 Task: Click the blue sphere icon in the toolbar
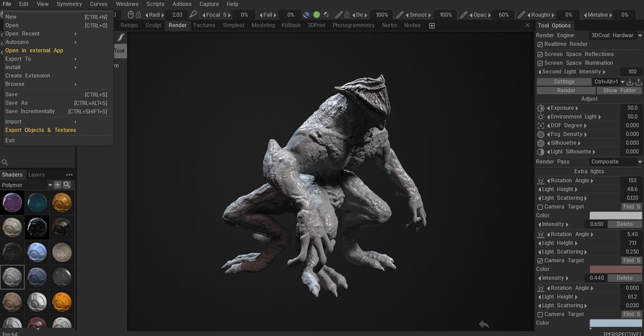307,15
